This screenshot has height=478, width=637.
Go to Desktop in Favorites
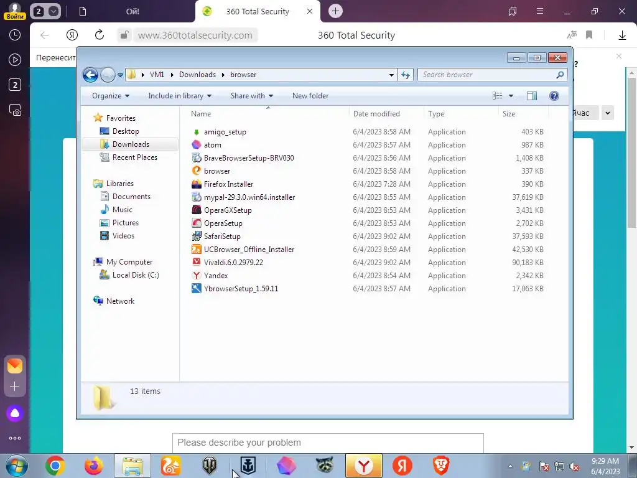[126, 131]
